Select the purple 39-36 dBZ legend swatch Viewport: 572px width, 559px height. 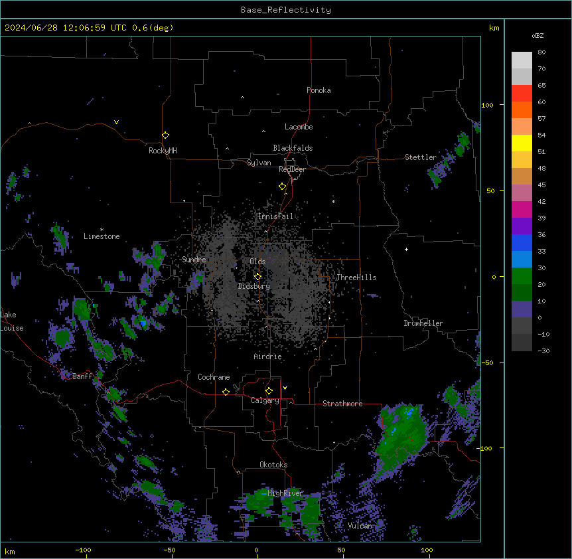522,226
